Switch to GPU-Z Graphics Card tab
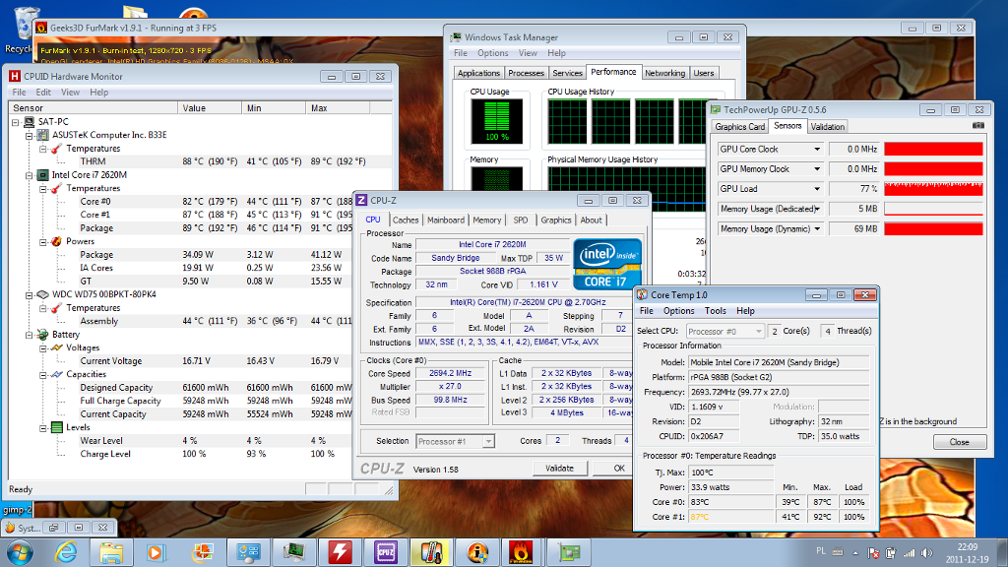 pos(740,127)
